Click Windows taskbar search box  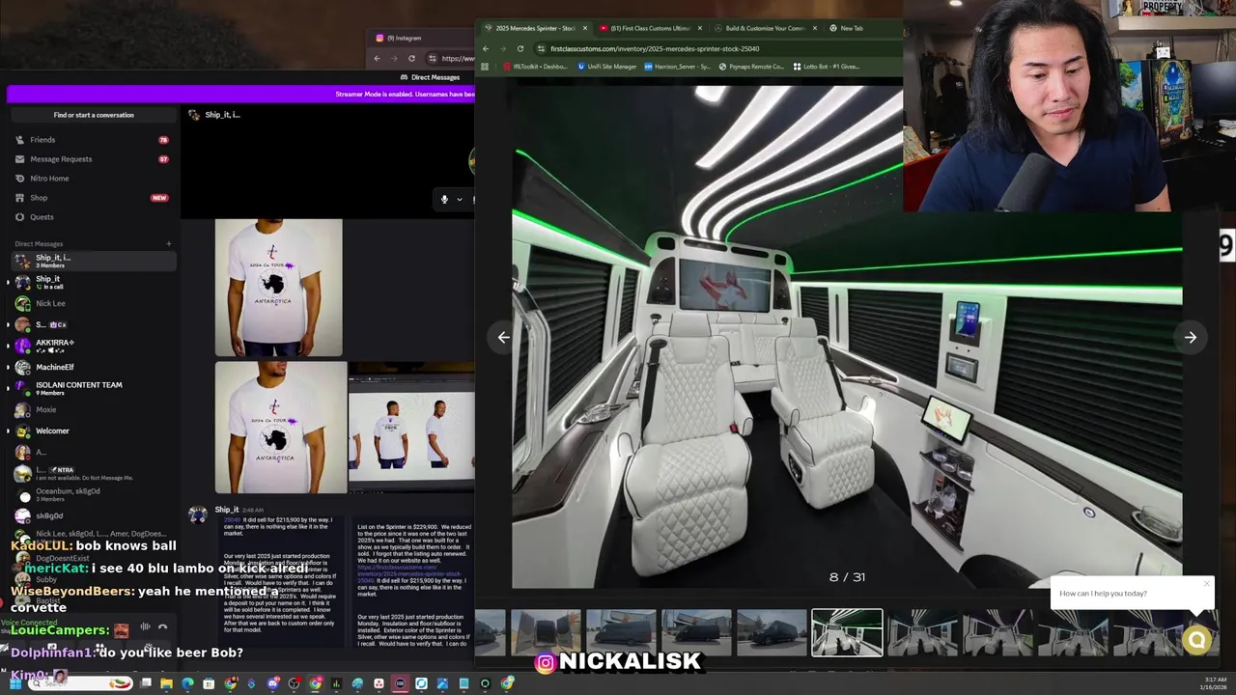pyautogui.click(x=81, y=683)
